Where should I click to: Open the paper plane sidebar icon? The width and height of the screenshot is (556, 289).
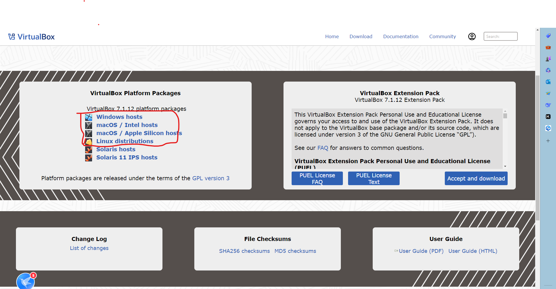[548, 93]
